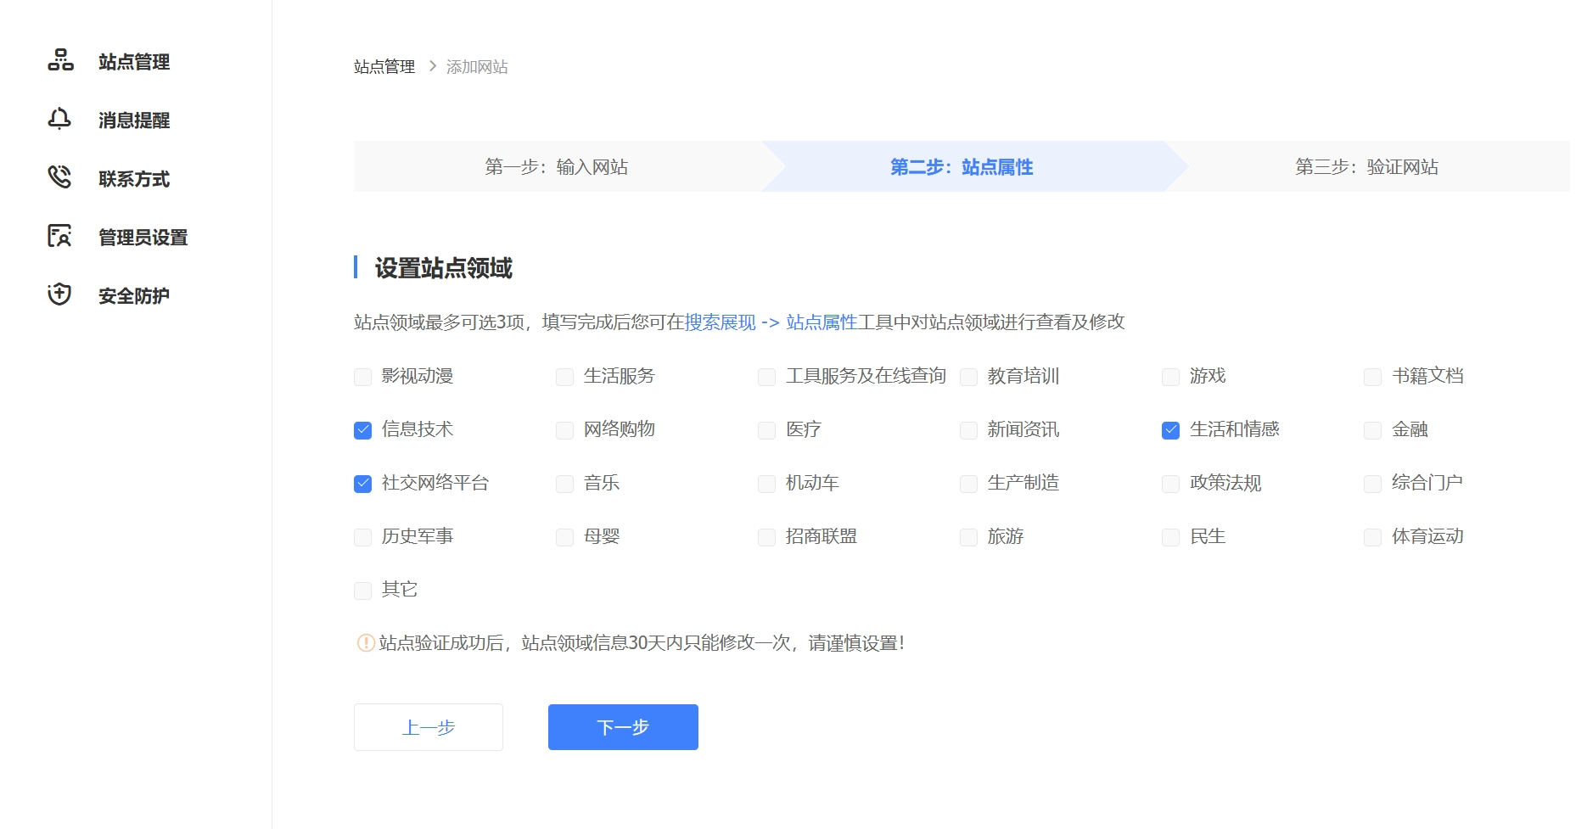Image resolution: width=1587 pixels, height=829 pixels.
Task: Click the 下一步 button
Action: click(x=623, y=727)
